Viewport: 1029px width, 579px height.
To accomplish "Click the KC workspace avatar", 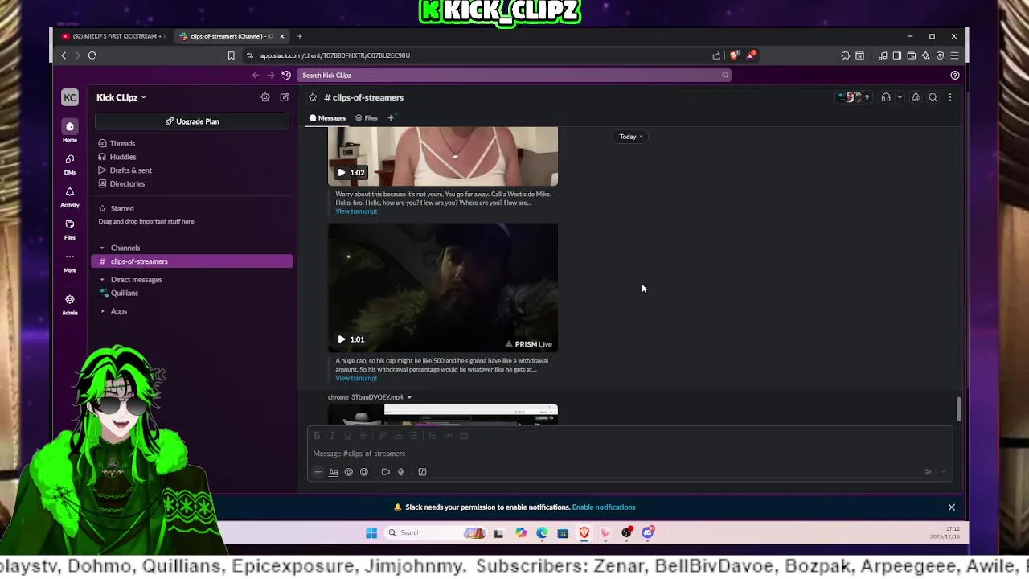I will (x=70, y=97).
